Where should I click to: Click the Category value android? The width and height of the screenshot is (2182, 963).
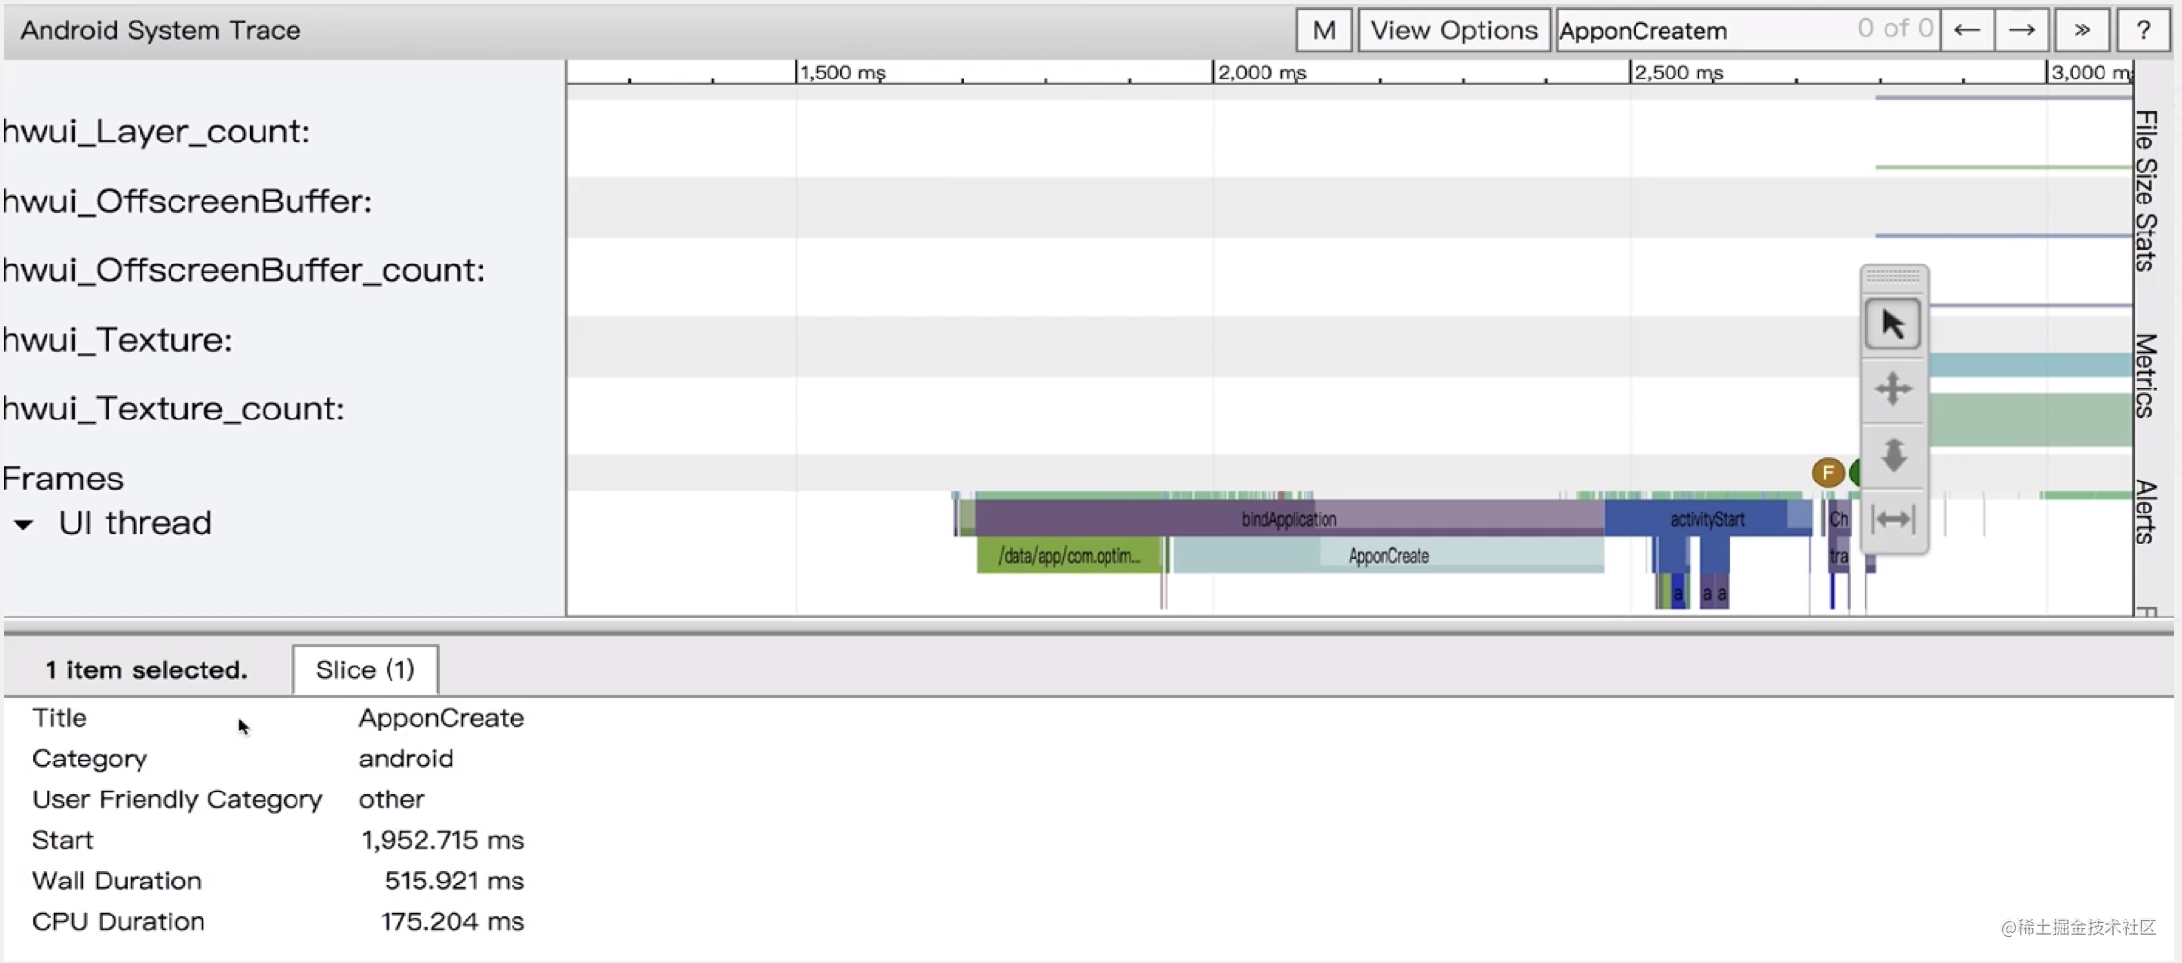pos(406,759)
